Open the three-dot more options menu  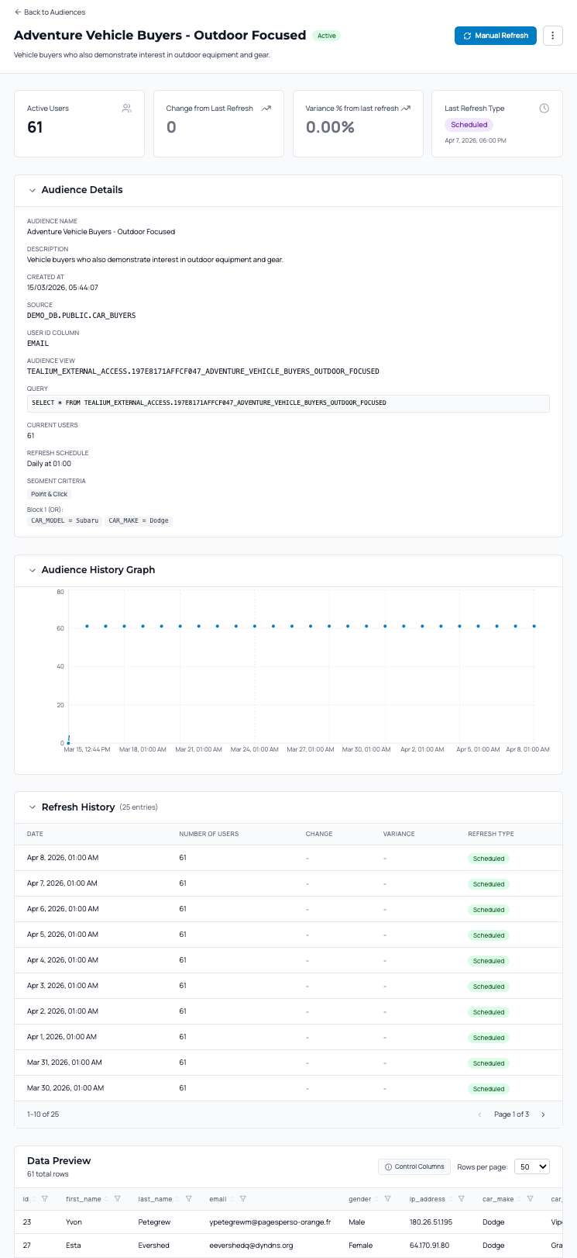[x=552, y=36]
